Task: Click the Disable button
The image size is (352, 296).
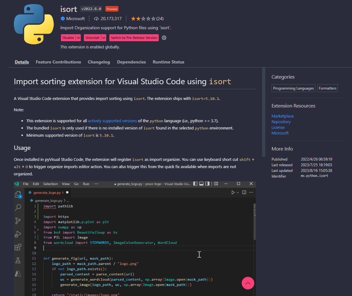Action: click(x=68, y=38)
